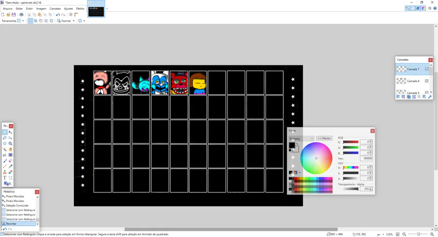This screenshot has width=438, height=237.
Task: Open the Primária color selector dropdown
Action: click(301, 138)
